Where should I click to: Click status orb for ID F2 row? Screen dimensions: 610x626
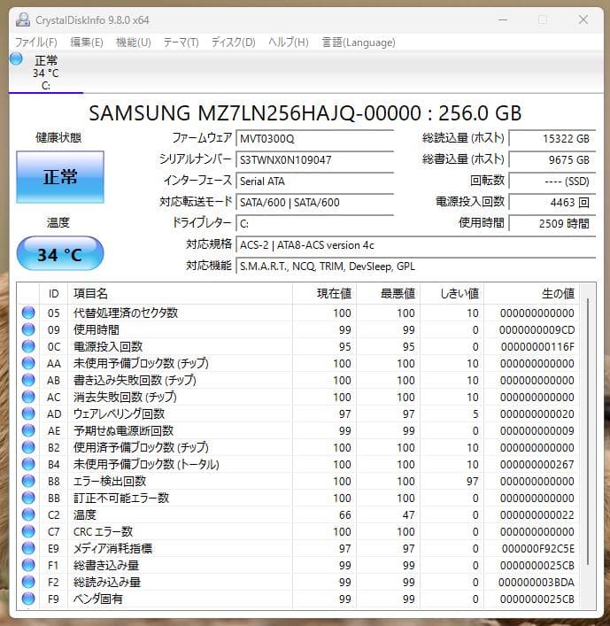[x=28, y=582]
